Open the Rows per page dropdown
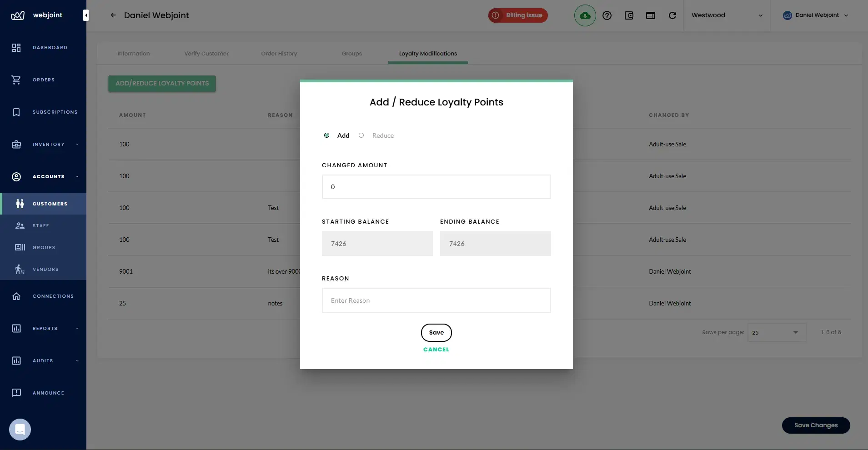The width and height of the screenshot is (868, 450). click(x=777, y=332)
